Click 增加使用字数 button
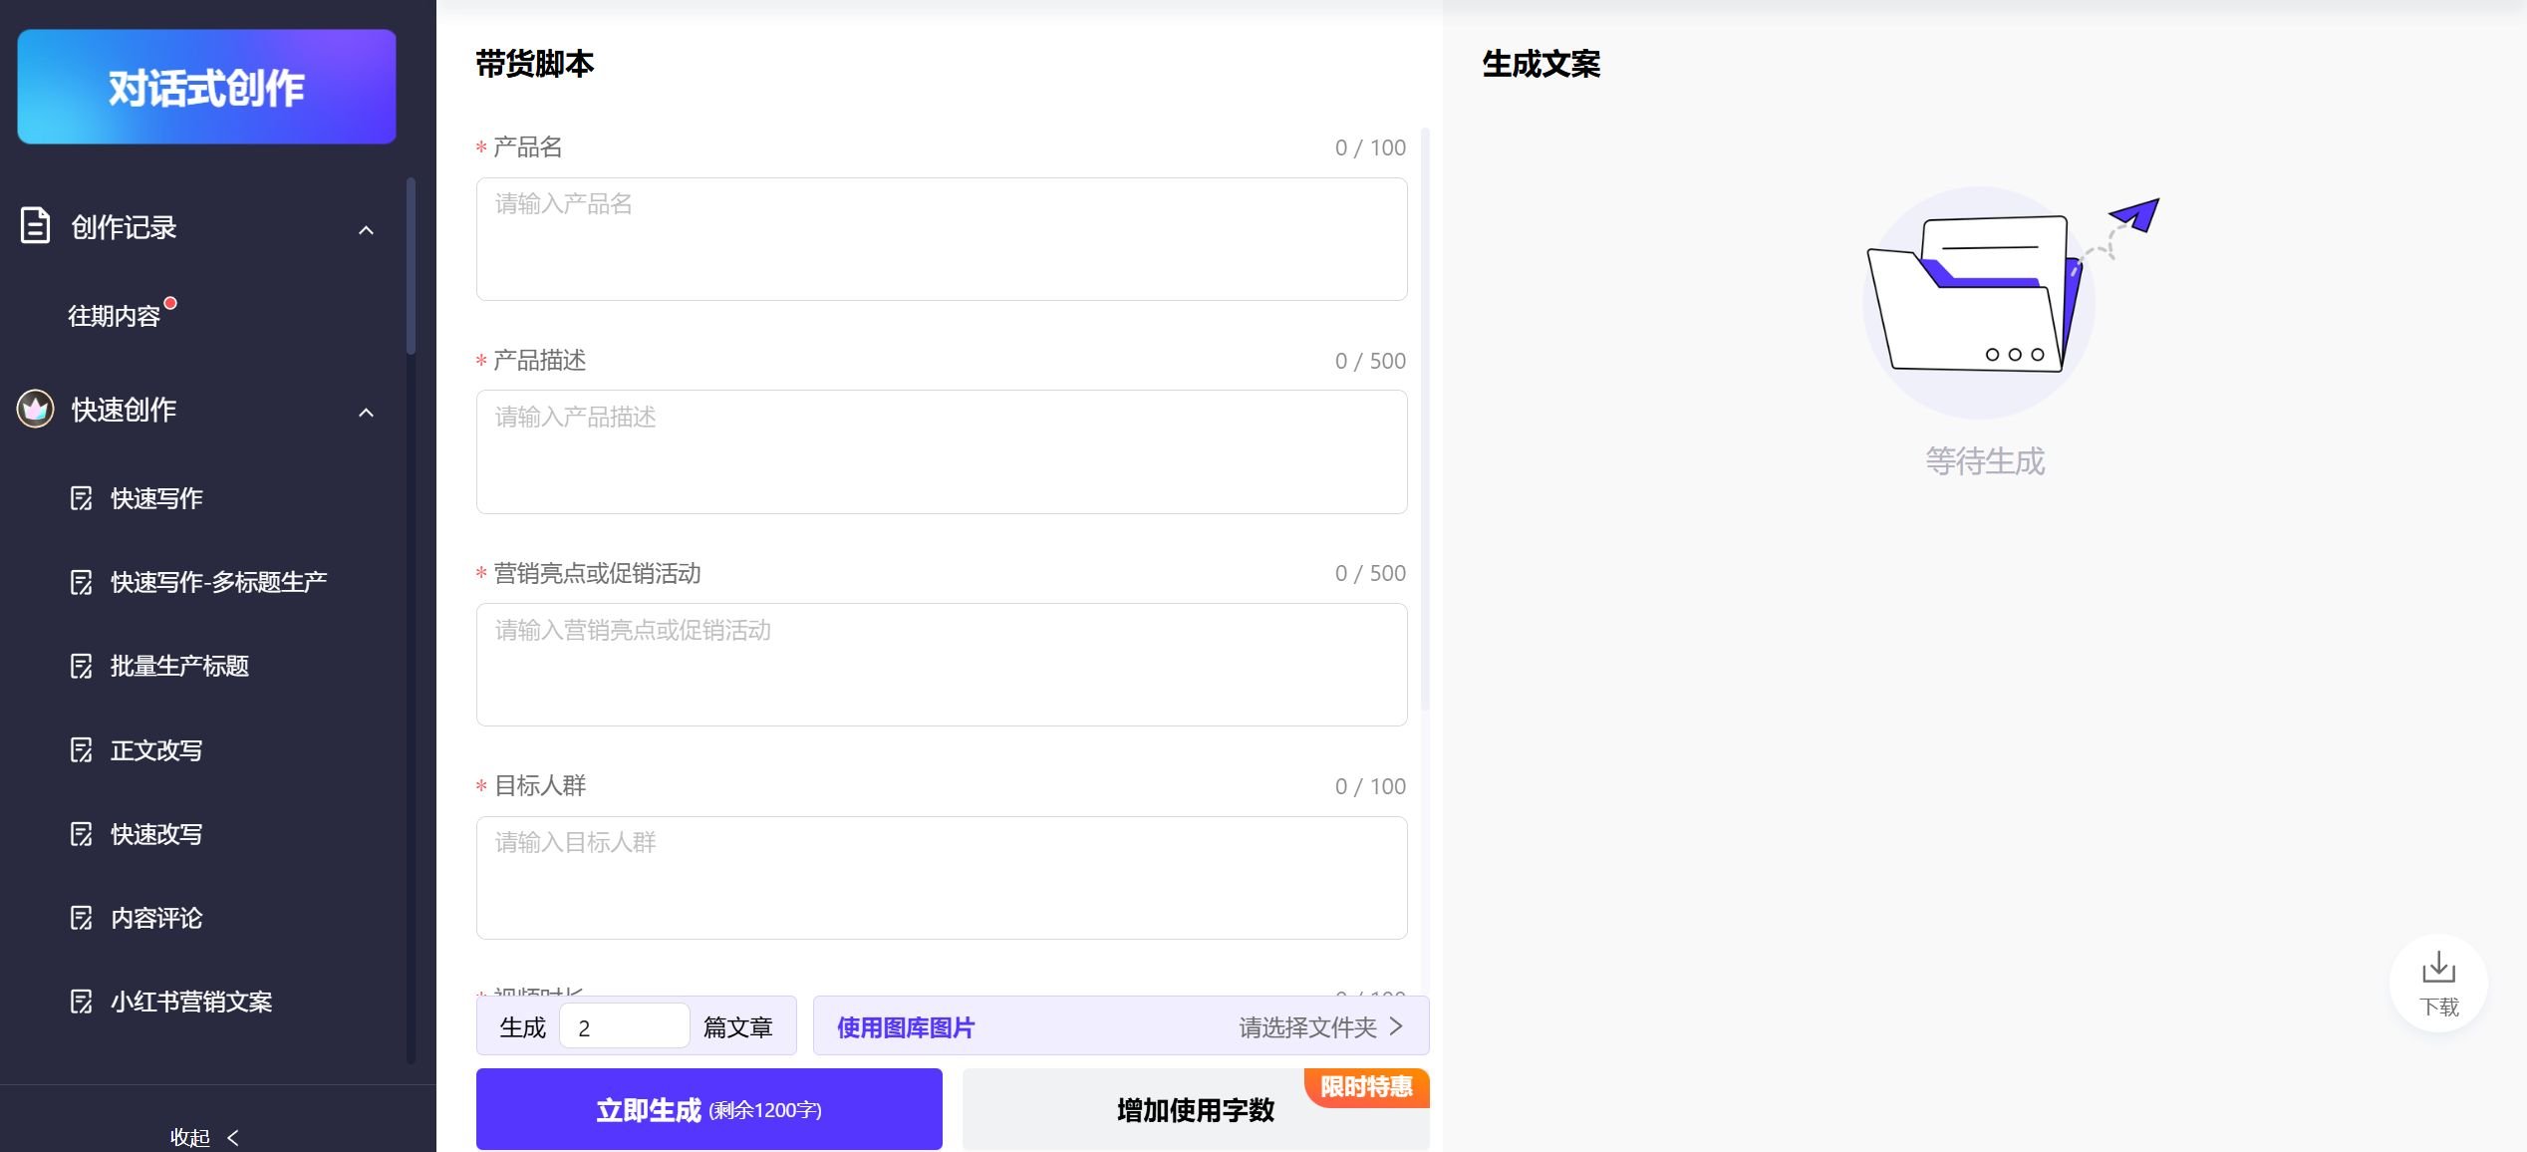This screenshot has width=2527, height=1152. pos(1196,1109)
